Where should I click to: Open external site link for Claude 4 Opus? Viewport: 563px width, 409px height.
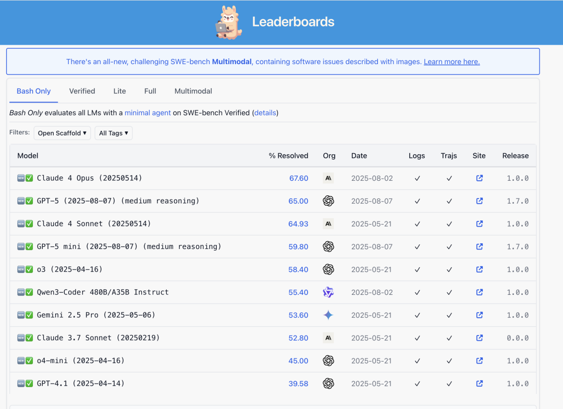pos(480,178)
